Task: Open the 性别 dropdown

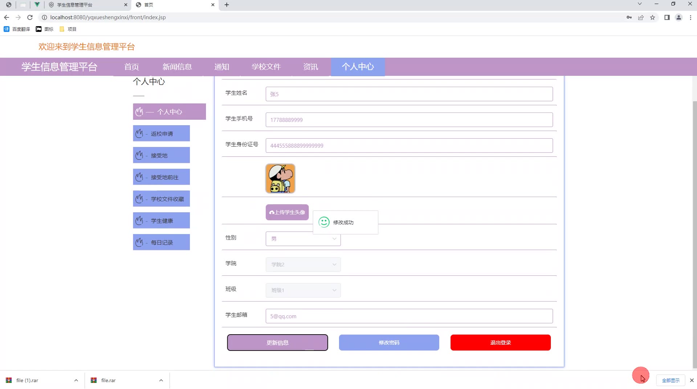Action: coord(303,239)
